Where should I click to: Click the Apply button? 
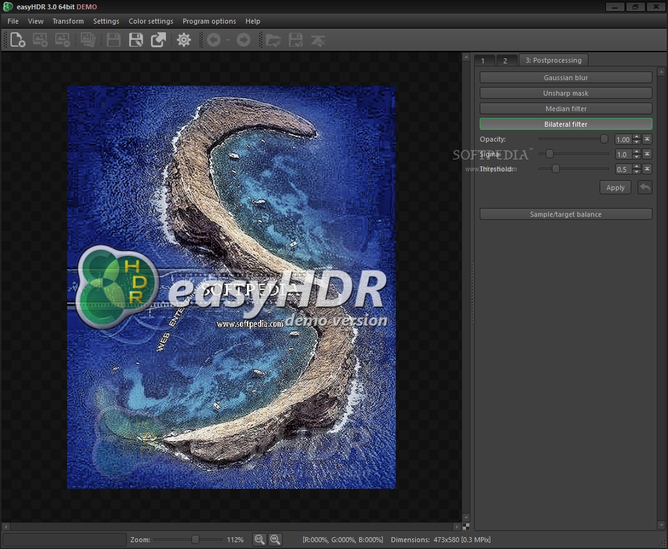click(x=615, y=188)
